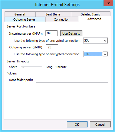Click the Server Timeouts slider thumb

coord(23,67)
